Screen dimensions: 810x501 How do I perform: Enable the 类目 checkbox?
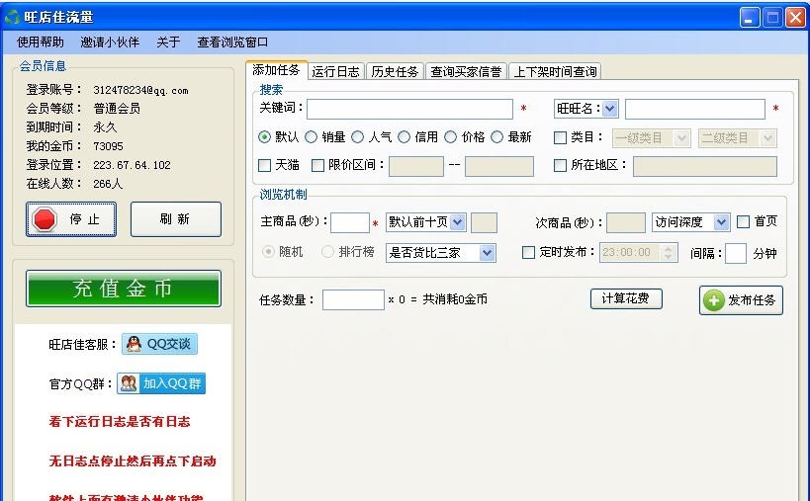tap(560, 137)
